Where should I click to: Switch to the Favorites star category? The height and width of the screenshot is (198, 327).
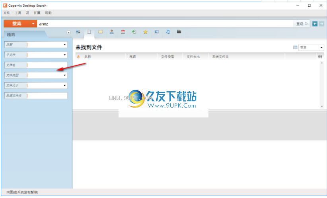pyautogui.click(x=145, y=32)
